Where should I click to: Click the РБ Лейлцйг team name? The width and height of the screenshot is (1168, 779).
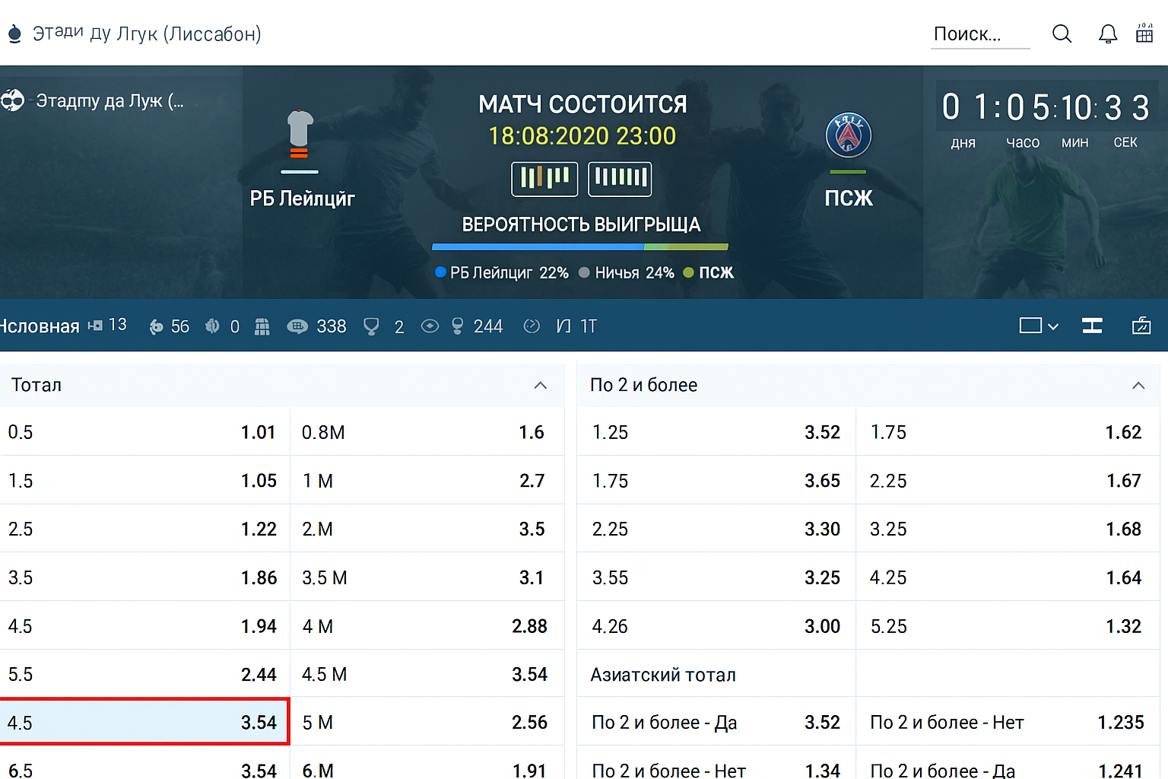coord(301,199)
